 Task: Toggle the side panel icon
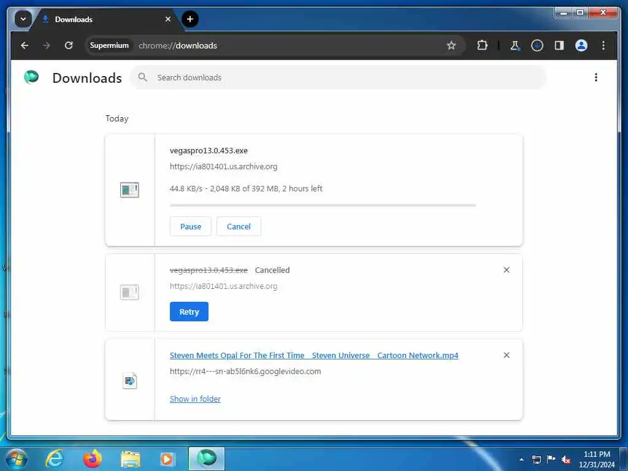[x=559, y=45]
